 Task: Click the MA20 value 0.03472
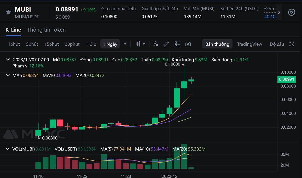point(96,75)
